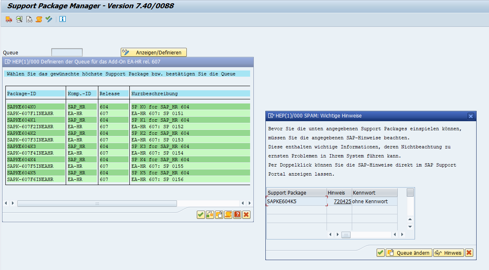Open SAP note link 720425

pyautogui.click(x=342, y=201)
